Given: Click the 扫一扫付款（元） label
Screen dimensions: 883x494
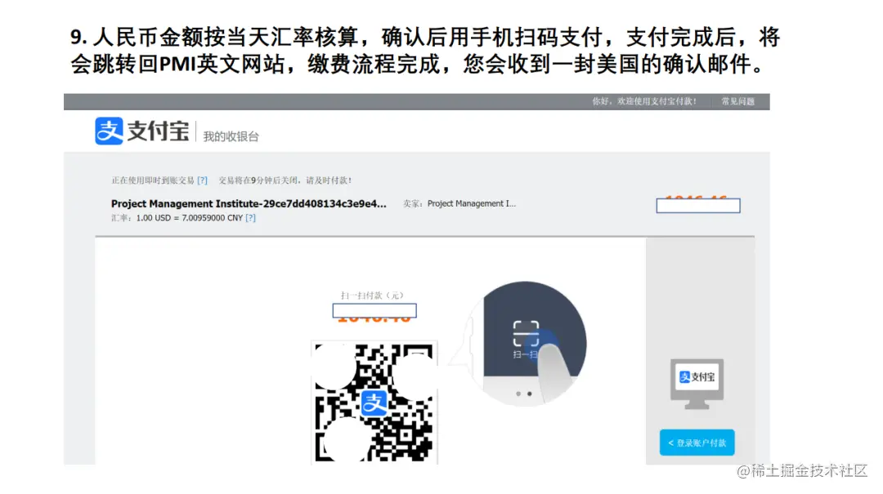Looking at the screenshot, I should 372,296.
